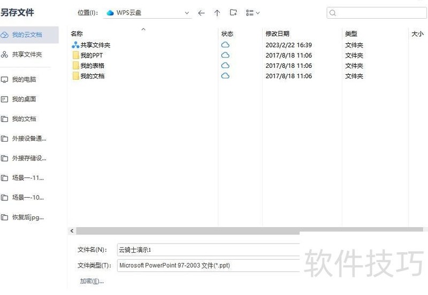Sort by 大小 column header
The width and height of the screenshot is (428, 295).
tap(417, 34)
